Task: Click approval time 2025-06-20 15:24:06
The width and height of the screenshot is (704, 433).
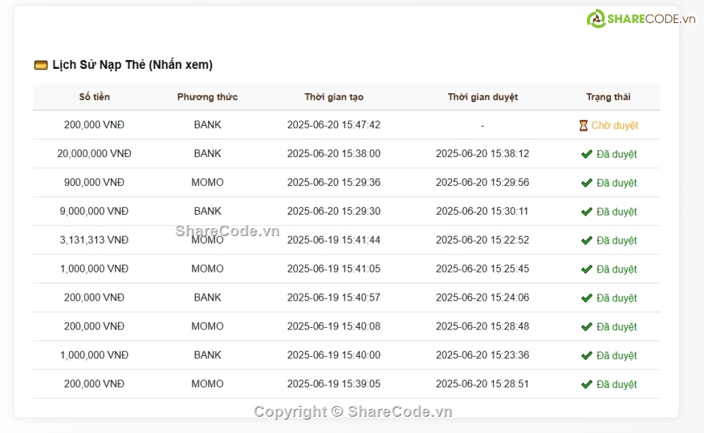Action: point(482,298)
